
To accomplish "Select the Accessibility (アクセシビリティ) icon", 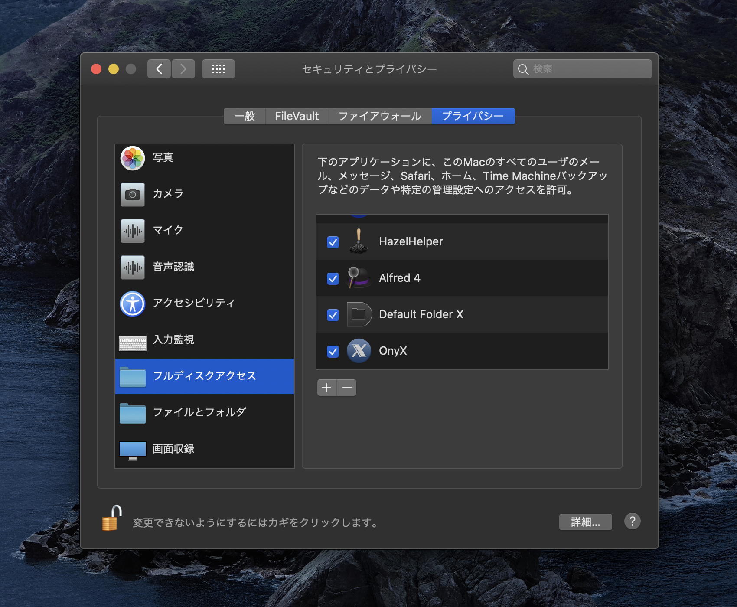I will tap(133, 304).
